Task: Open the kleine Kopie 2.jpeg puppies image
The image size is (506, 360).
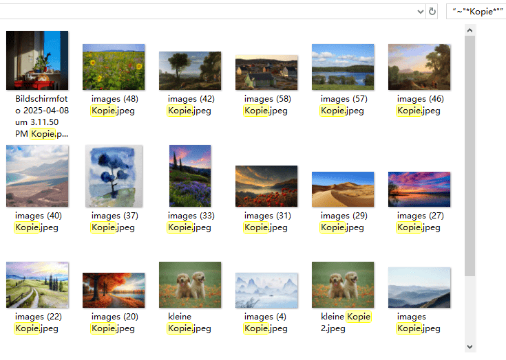Action: click(x=343, y=284)
